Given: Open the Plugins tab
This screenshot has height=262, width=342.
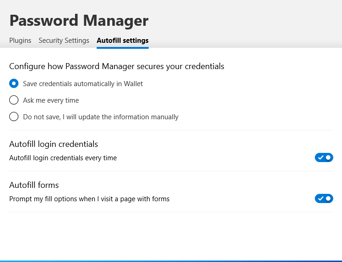Looking at the screenshot, I should [x=20, y=41].
